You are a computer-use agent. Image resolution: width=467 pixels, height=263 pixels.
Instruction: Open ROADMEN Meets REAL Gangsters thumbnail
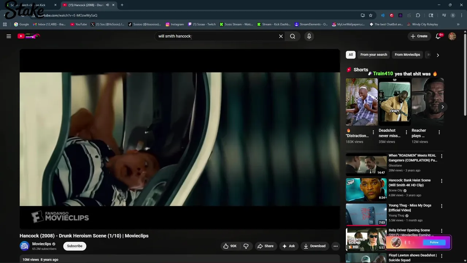coord(366,164)
